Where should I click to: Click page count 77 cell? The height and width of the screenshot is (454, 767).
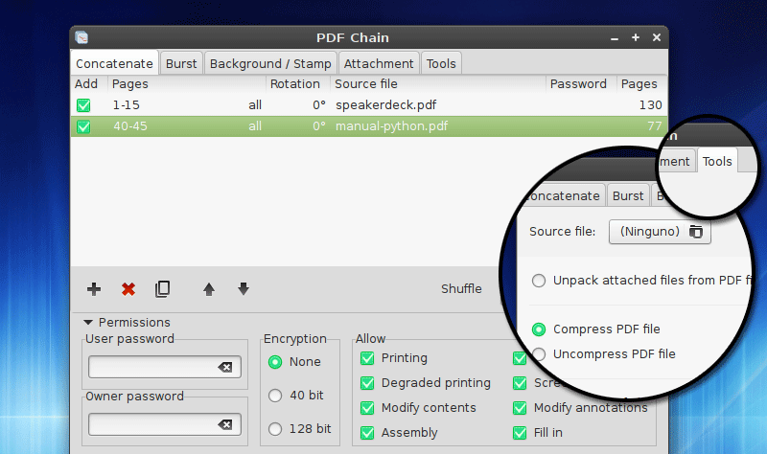pyautogui.click(x=655, y=126)
